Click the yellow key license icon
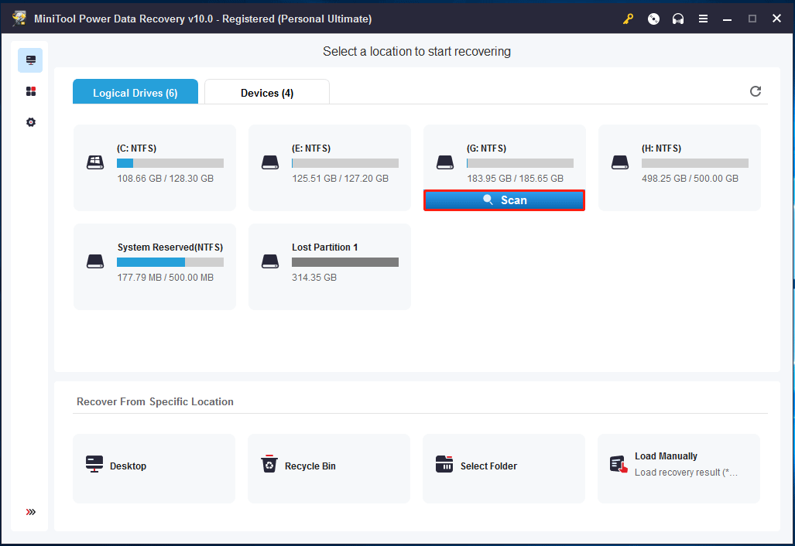This screenshot has height=546, width=795. coord(627,19)
